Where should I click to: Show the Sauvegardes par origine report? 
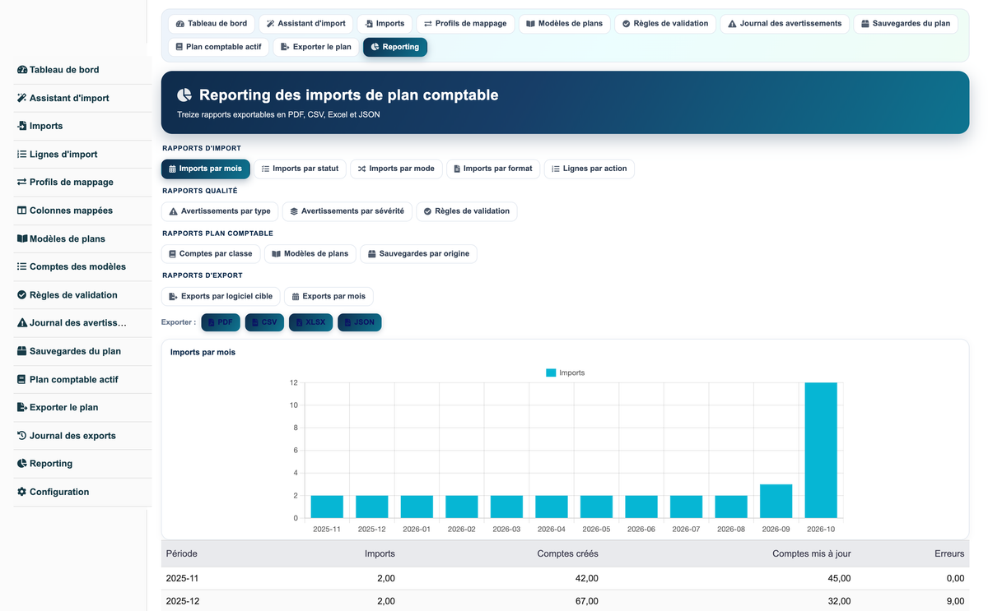[x=418, y=253]
